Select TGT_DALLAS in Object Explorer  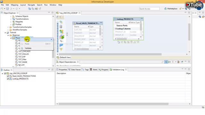23,54
